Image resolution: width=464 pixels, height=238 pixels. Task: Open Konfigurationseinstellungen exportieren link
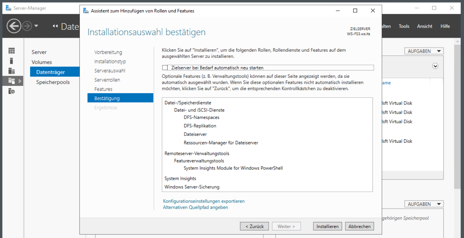click(x=204, y=201)
